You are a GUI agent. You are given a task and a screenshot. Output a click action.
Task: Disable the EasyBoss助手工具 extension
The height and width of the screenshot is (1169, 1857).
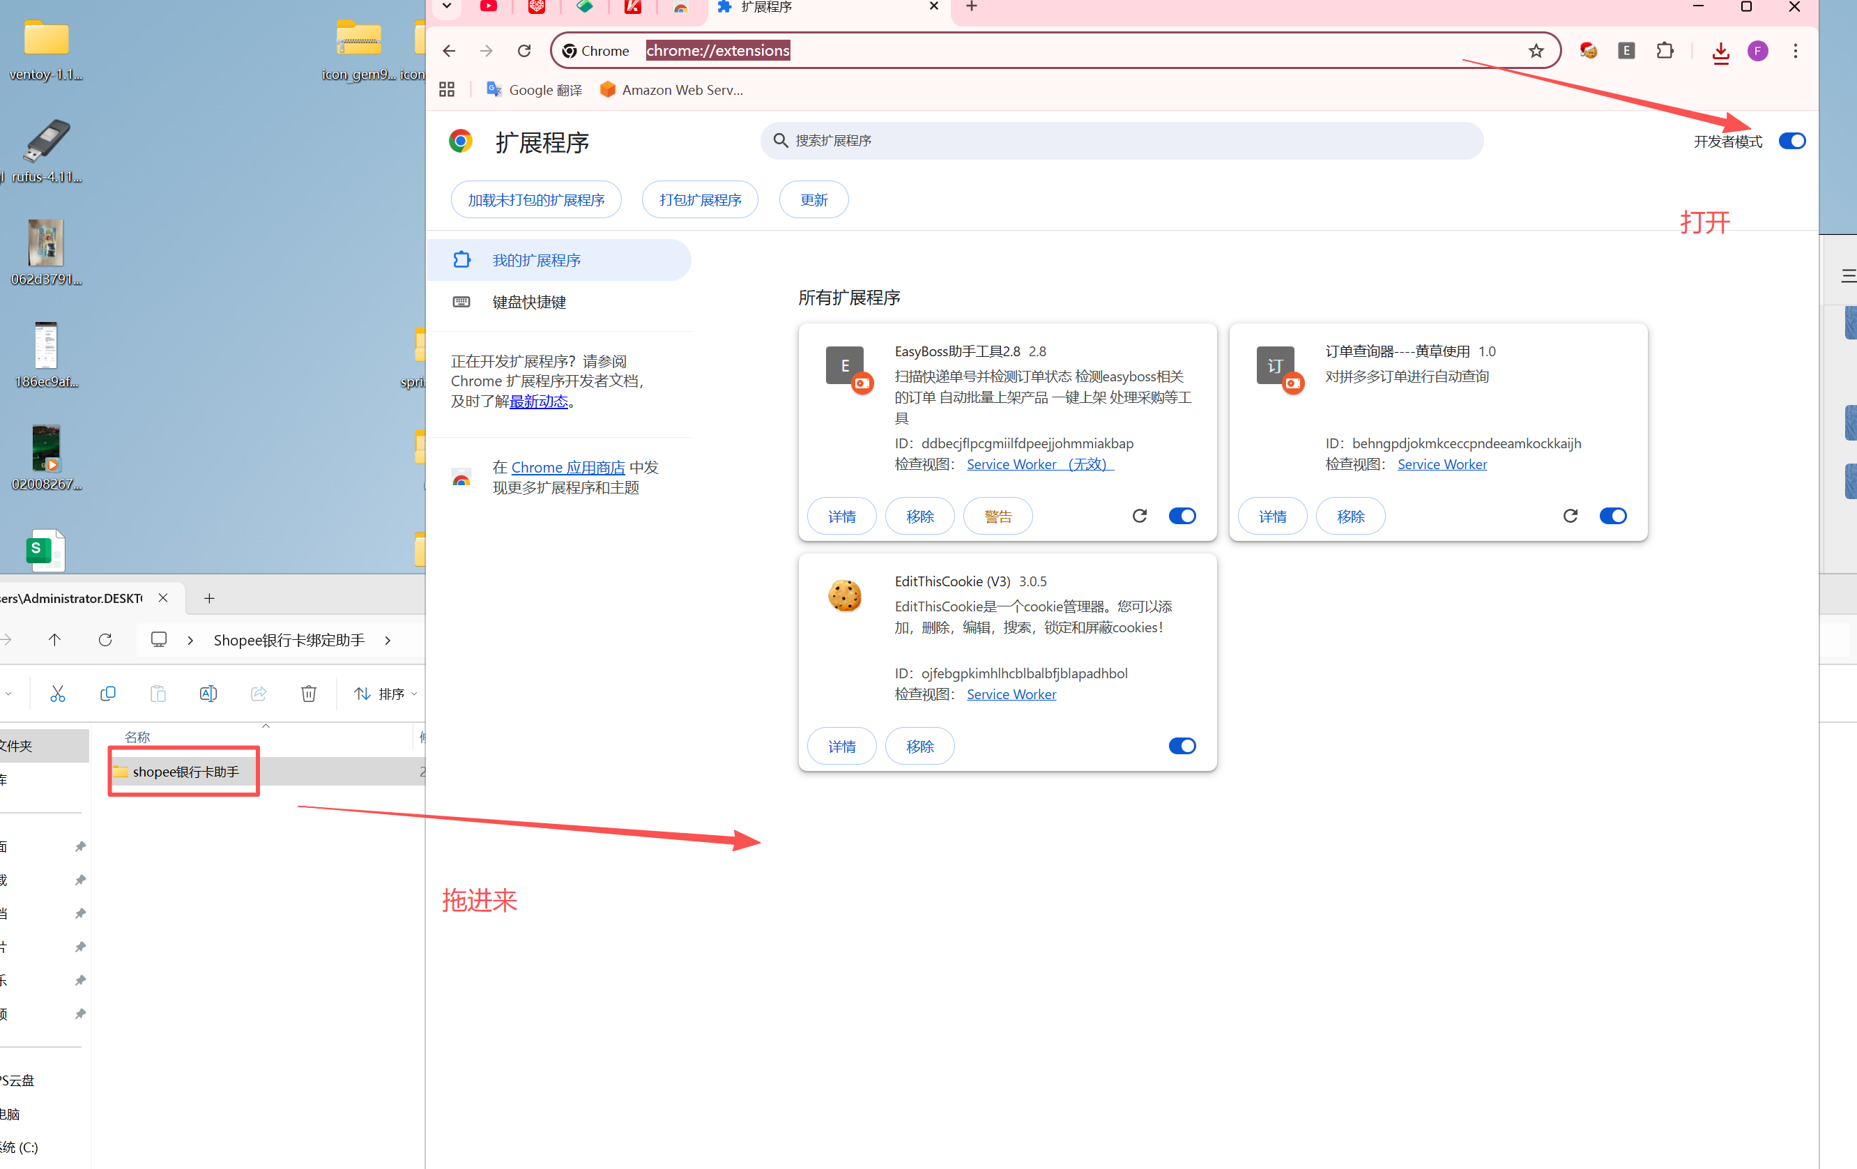tap(1182, 516)
